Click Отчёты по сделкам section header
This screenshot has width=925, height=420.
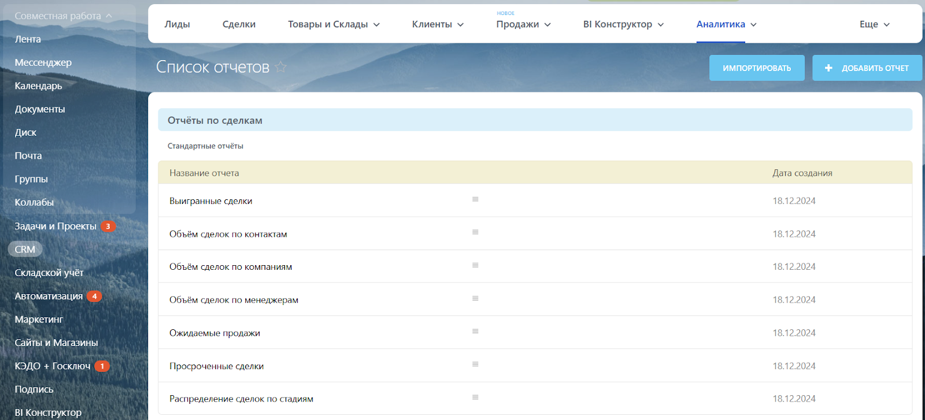[535, 120]
